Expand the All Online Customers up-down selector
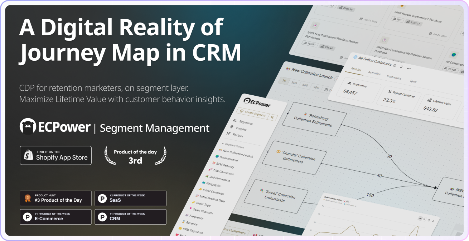Viewport: 469px width, 241px height. tap(401, 66)
